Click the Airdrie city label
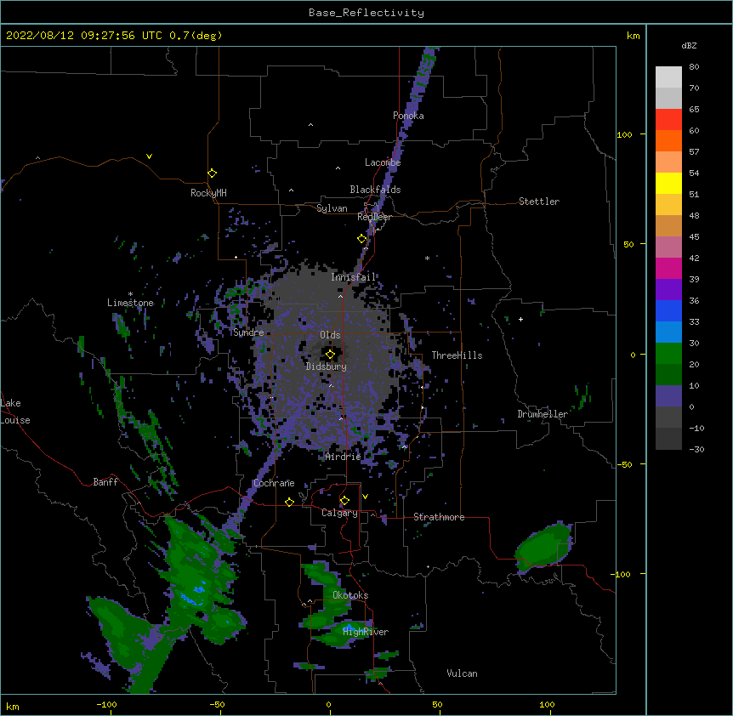The width and height of the screenshot is (733, 716). [344, 457]
